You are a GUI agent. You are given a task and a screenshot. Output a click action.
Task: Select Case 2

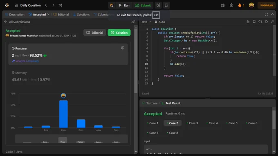pyautogui.click(x=173, y=123)
